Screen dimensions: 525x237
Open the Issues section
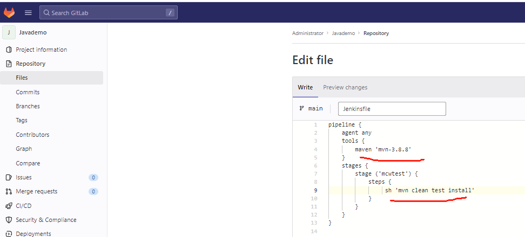[24, 178]
